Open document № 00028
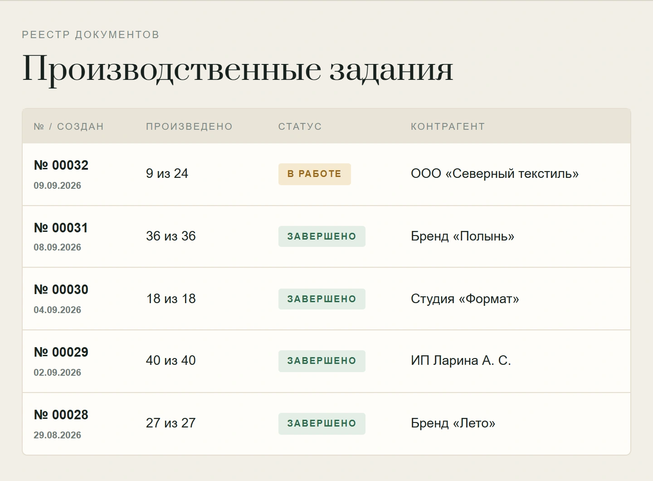653x481 pixels. [61, 415]
